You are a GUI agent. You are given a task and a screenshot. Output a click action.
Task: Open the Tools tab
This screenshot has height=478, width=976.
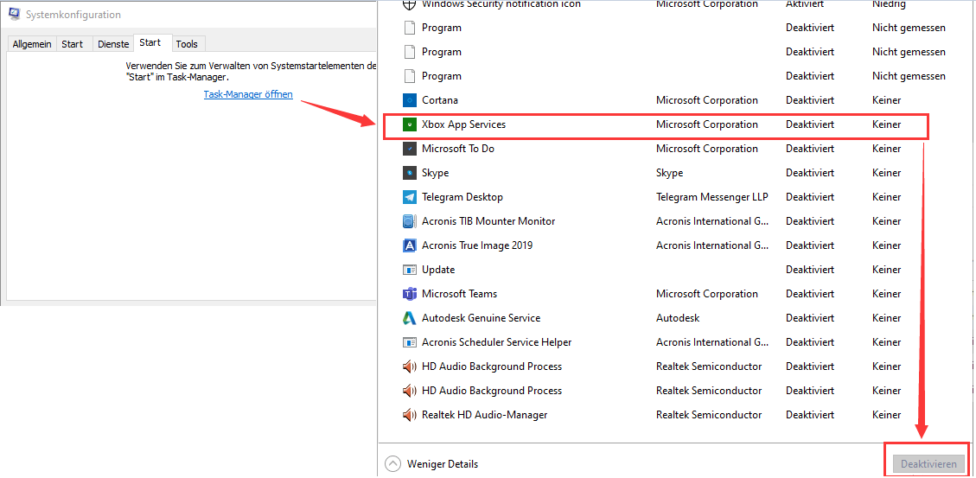[187, 44]
